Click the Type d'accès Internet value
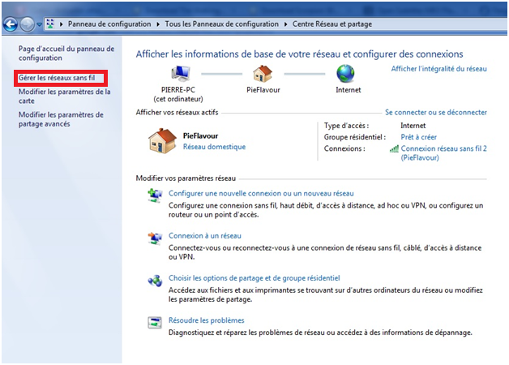This screenshot has width=509, height=365. [413, 126]
